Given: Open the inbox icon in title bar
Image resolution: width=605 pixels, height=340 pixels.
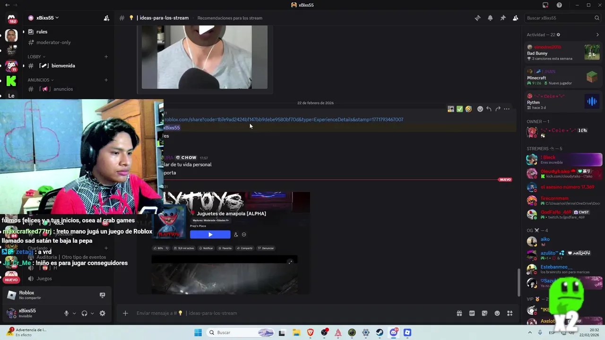Looking at the screenshot, I should 545,5.
